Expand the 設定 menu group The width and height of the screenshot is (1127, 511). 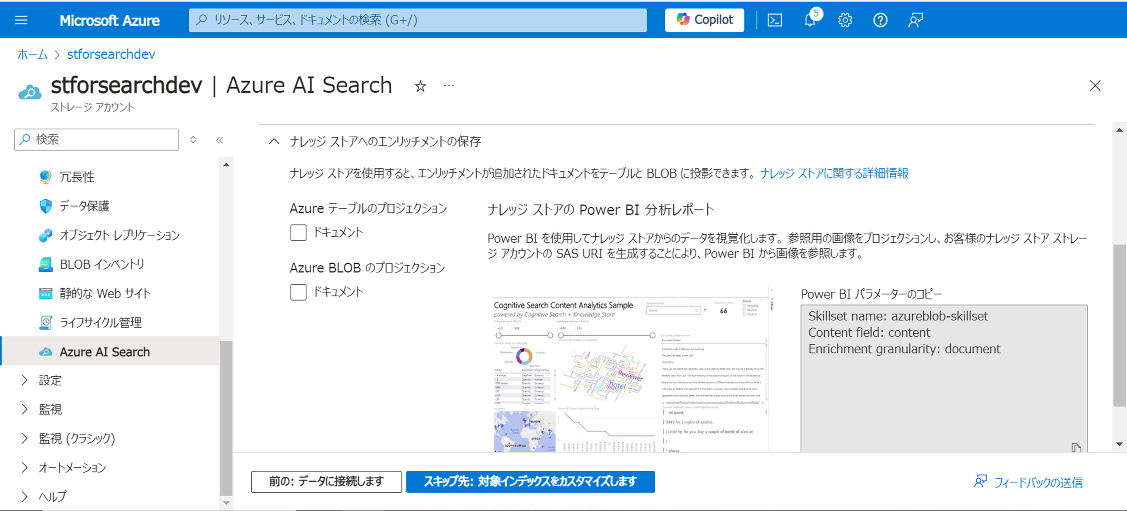pyautogui.click(x=24, y=380)
